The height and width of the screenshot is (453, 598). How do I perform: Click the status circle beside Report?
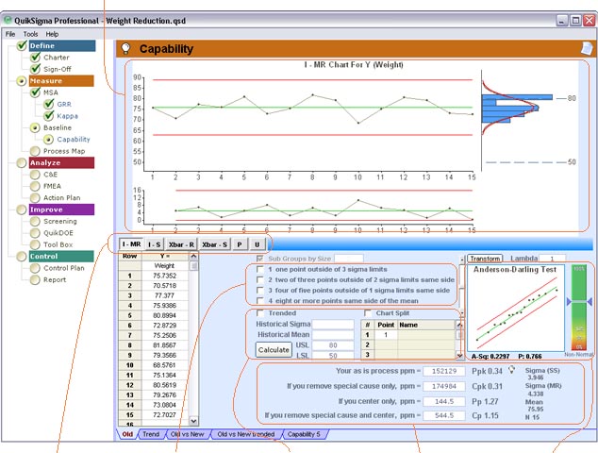pos(35,279)
